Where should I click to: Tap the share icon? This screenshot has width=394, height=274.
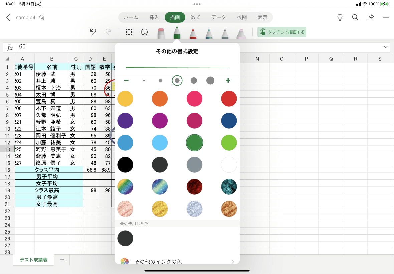371,17
